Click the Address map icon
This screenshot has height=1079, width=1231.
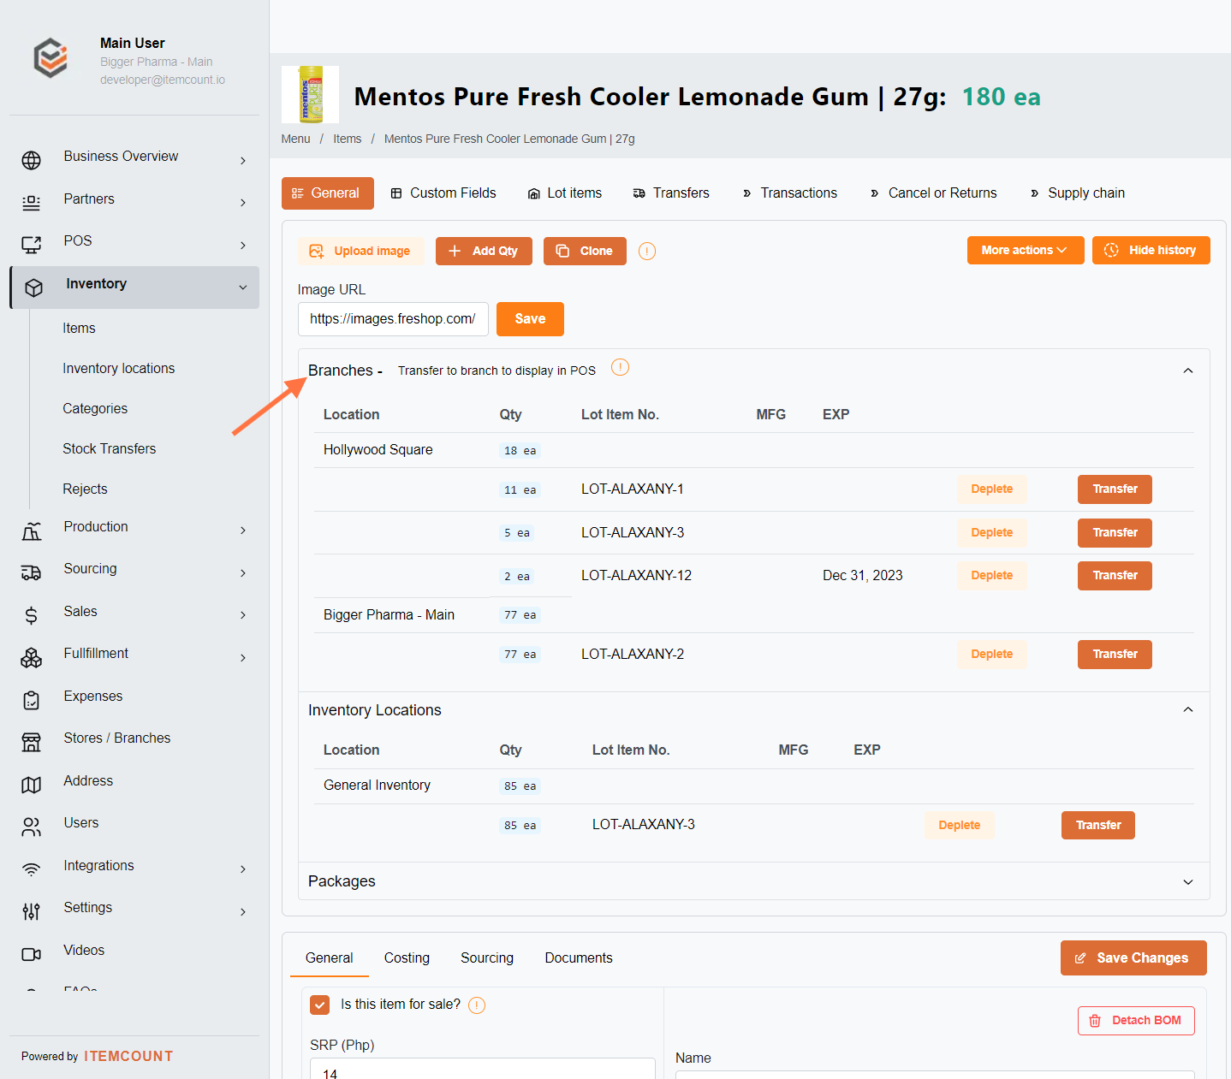(32, 785)
